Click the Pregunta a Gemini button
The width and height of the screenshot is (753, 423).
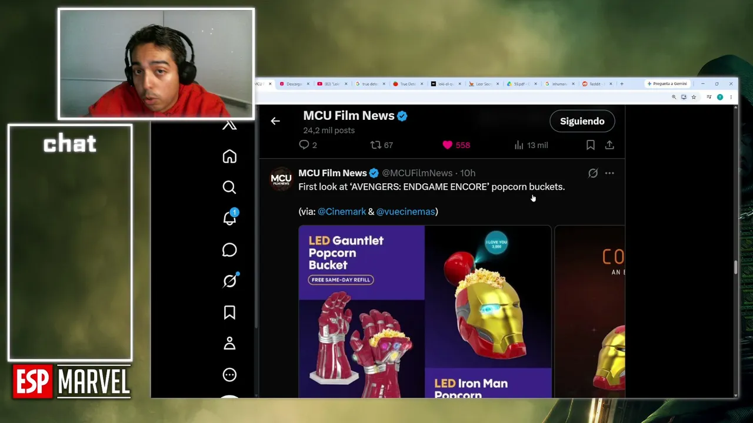[667, 84]
